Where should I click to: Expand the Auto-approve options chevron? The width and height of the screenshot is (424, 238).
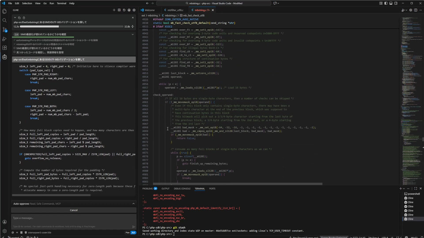(x=133, y=204)
